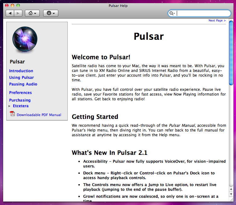Click the PDF document icon
Viewport: 236px width, 205px height.
pyautogui.click(x=12, y=114)
